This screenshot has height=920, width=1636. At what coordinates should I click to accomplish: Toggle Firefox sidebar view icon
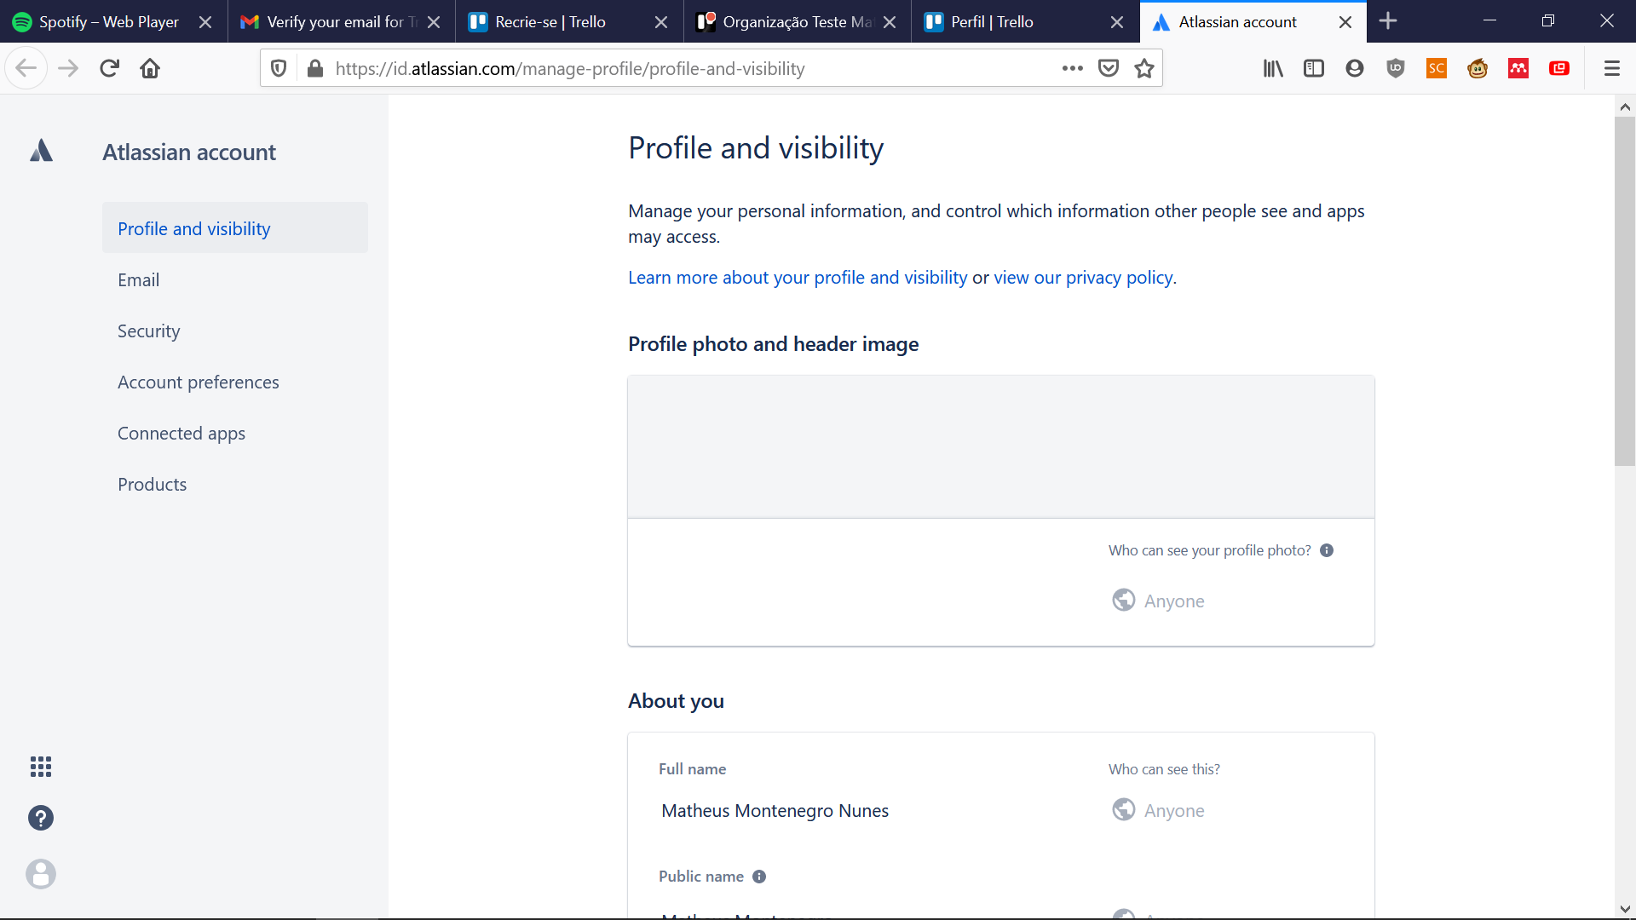(1314, 68)
